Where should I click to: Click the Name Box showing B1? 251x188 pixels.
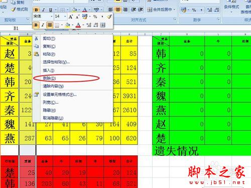[x=16, y=29]
